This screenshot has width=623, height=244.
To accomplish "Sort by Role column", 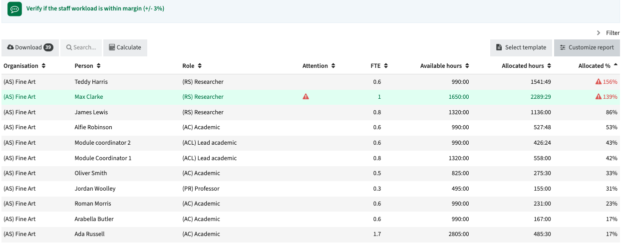I will pyautogui.click(x=192, y=66).
